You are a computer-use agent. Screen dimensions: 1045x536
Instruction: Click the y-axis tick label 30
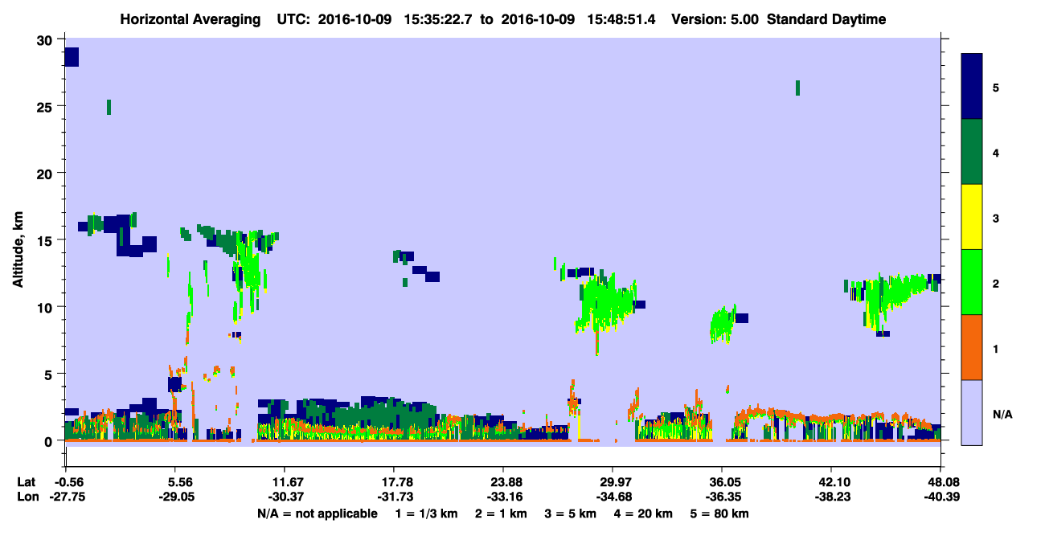click(46, 39)
